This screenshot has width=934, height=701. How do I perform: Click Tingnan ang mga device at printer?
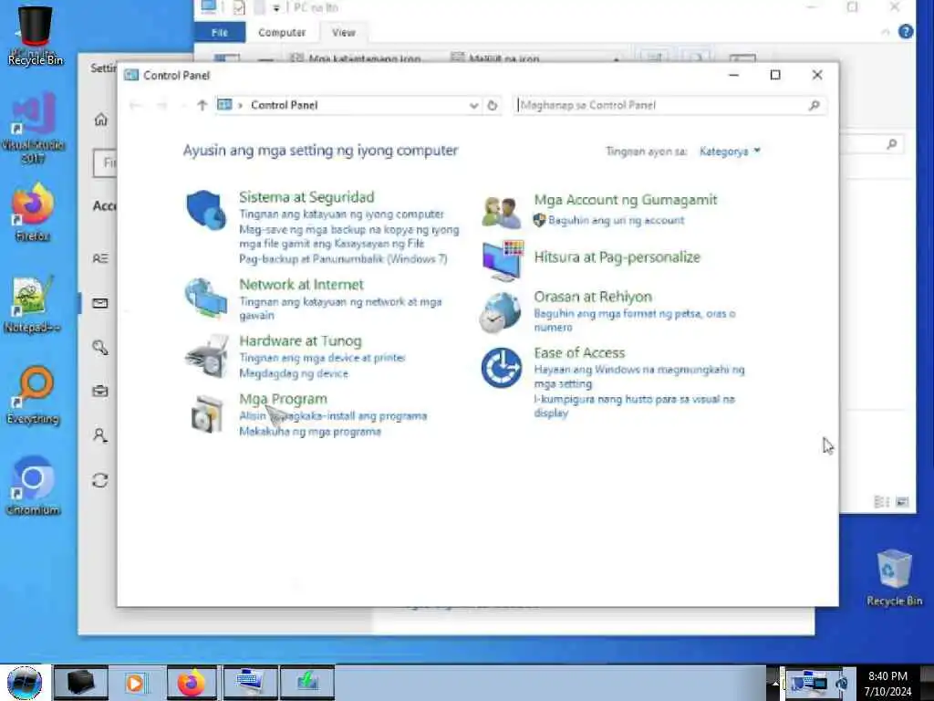coord(322,358)
